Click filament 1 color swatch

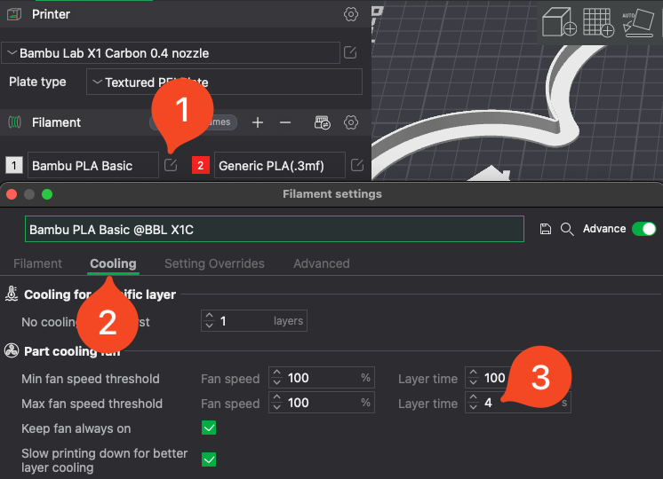(x=14, y=166)
